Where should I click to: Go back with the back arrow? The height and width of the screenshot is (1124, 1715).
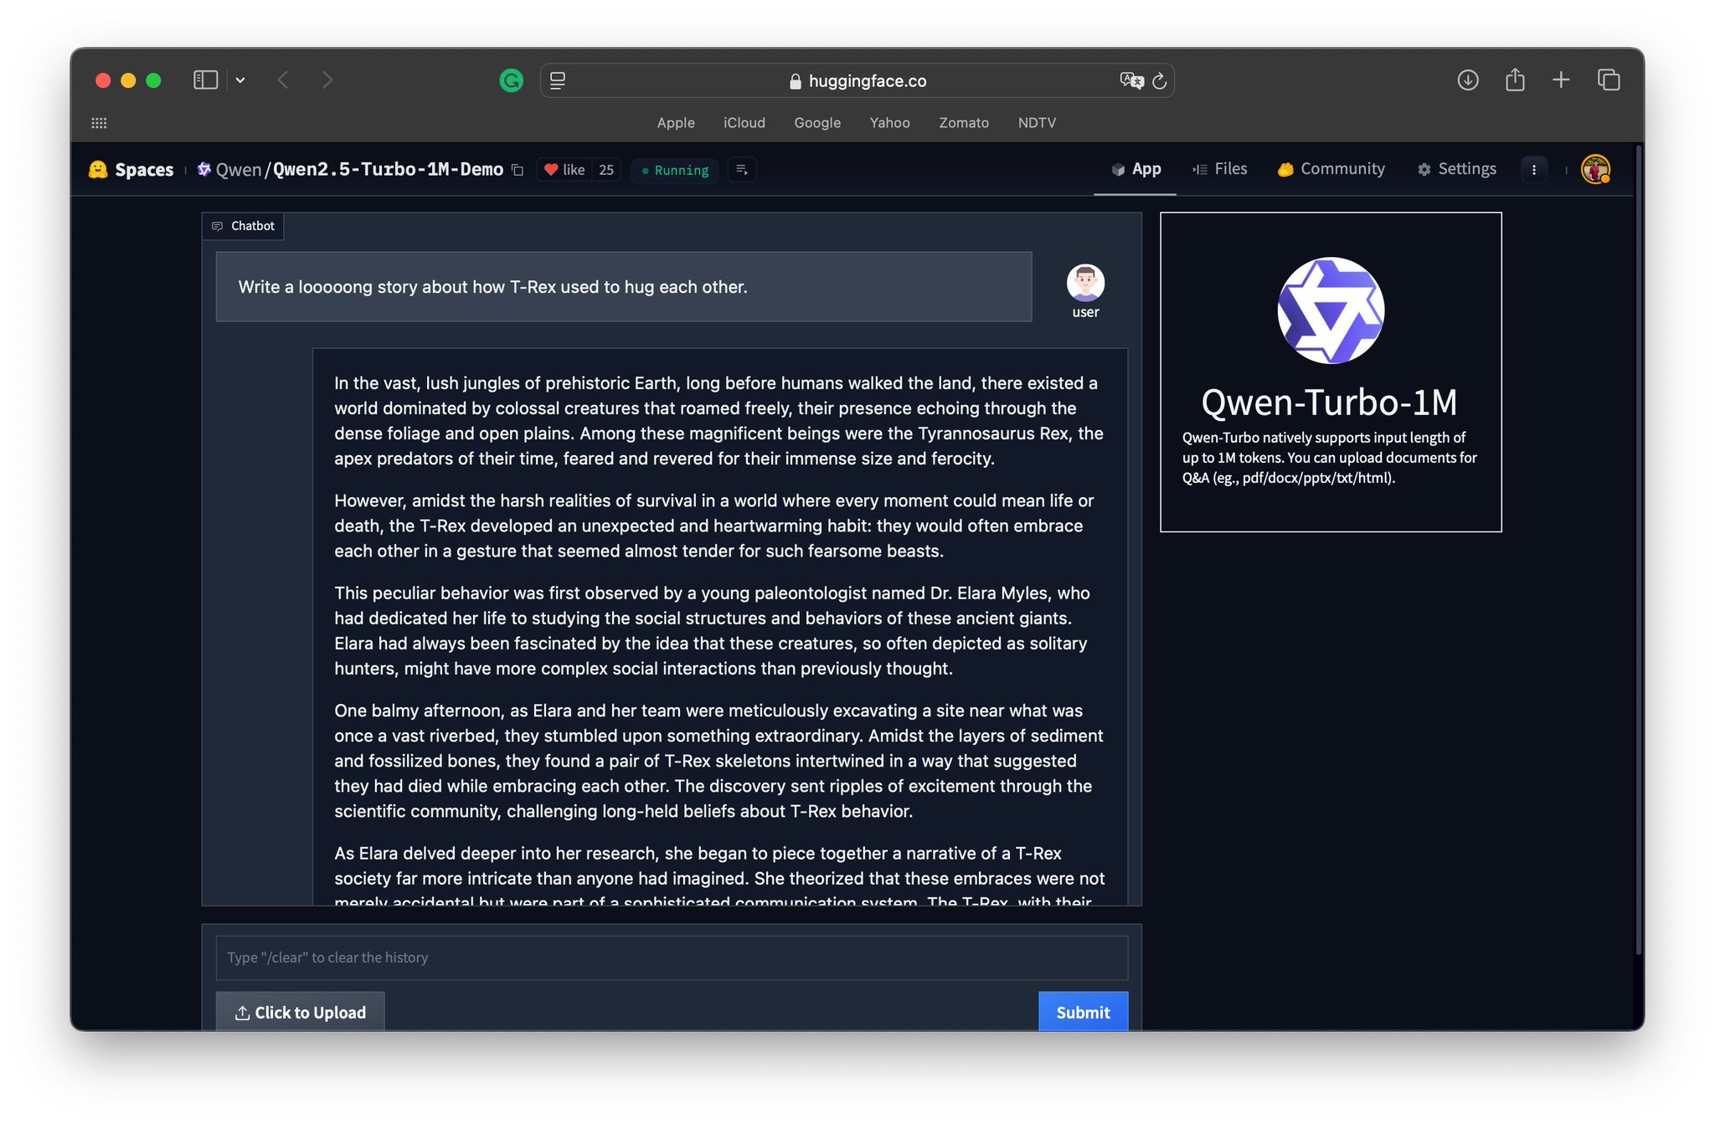click(283, 80)
